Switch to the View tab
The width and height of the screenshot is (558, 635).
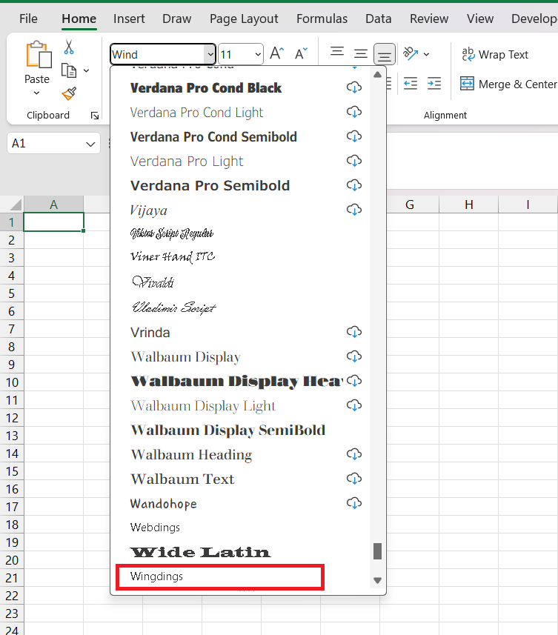click(480, 19)
